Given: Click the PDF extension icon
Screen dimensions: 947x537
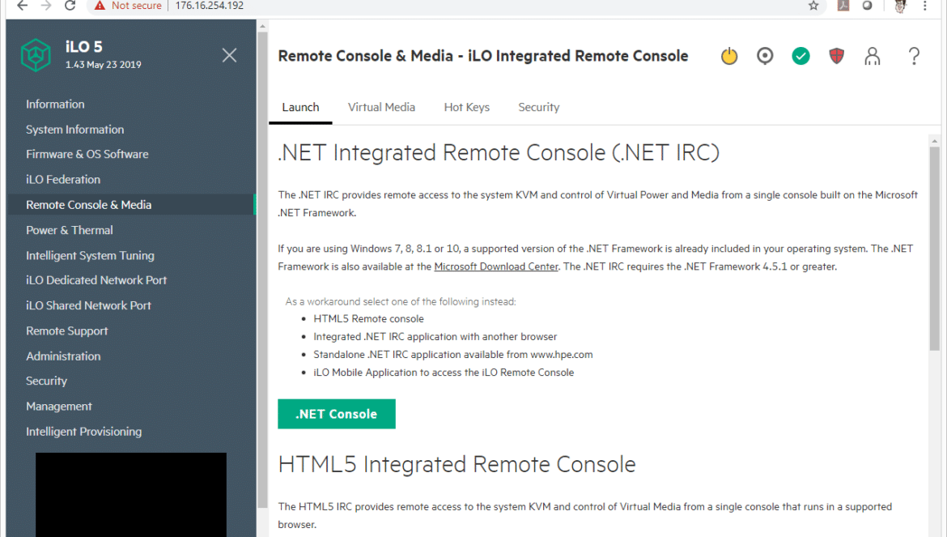Looking at the screenshot, I should point(843,6).
